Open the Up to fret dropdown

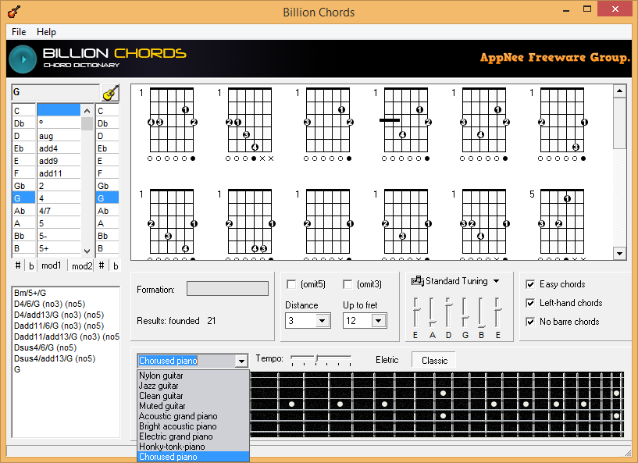coord(378,321)
